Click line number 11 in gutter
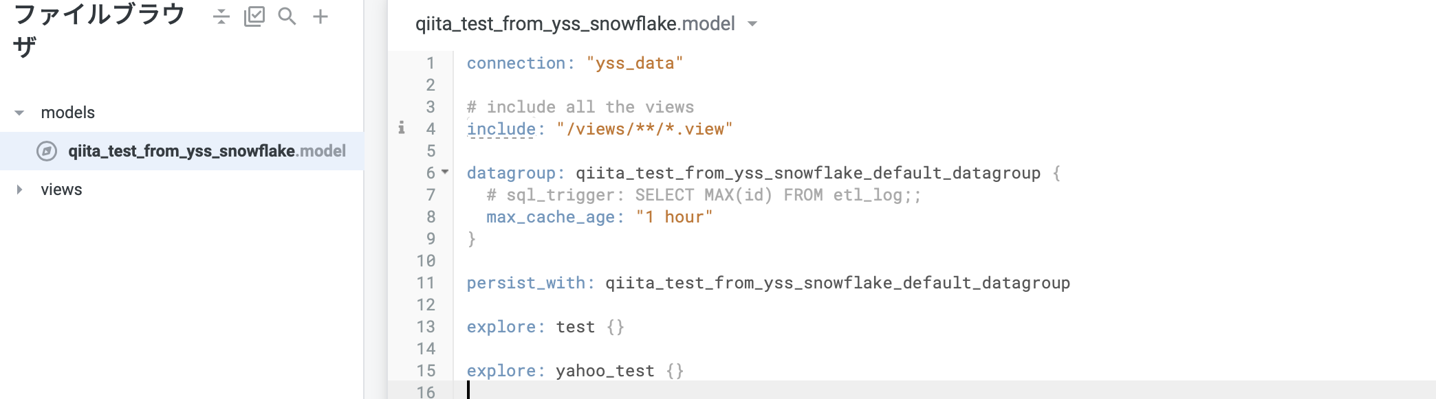This screenshot has width=1436, height=399. [x=426, y=283]
